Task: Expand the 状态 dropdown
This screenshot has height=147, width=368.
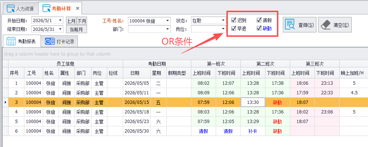Action: tap(223, 20)
